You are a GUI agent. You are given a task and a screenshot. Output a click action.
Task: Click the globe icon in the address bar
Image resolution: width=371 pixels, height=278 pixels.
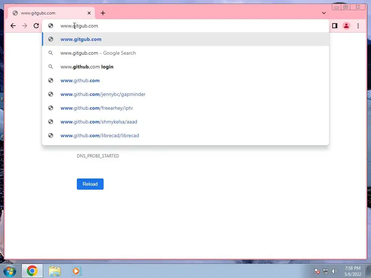coord(51,26)
